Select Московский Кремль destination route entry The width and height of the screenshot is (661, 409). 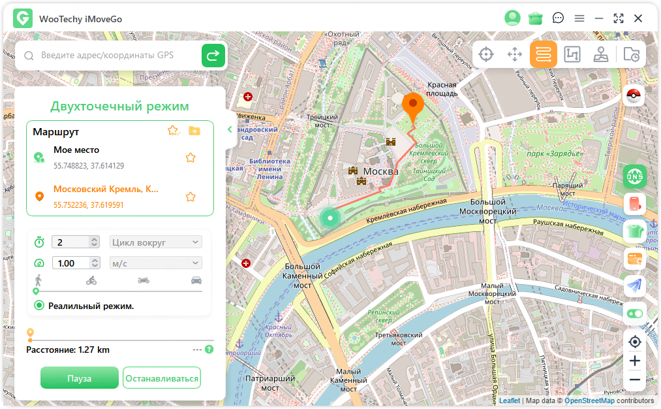point(106,189)
